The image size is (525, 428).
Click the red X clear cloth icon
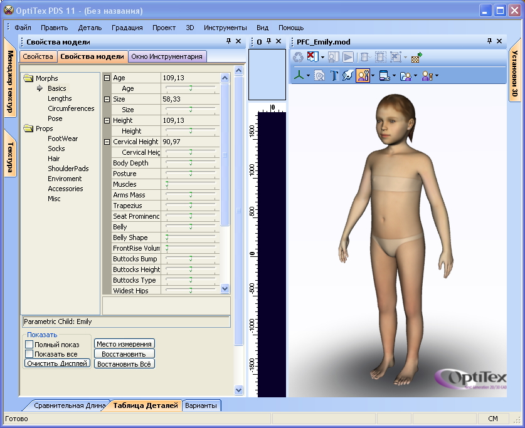(314, 57)
